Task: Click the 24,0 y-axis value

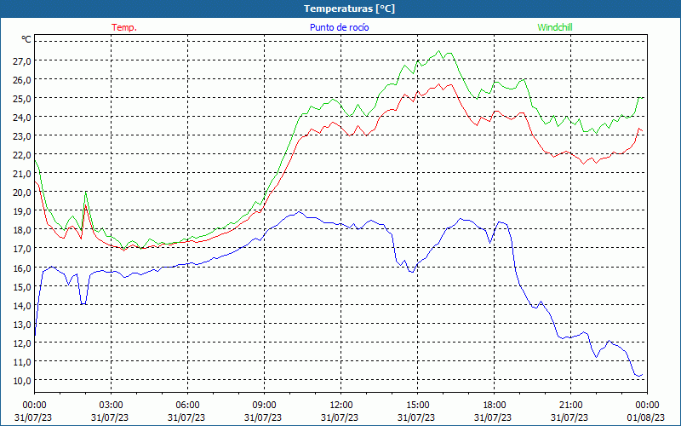Action: 22,117
